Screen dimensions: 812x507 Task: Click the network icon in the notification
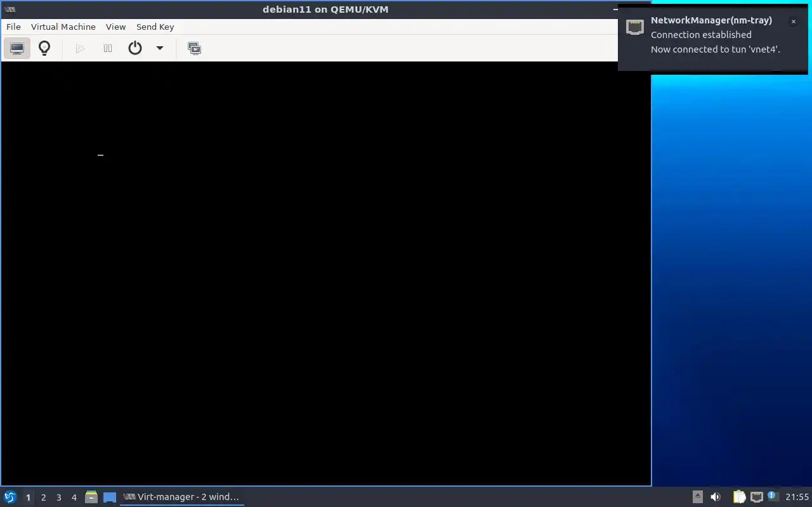click(635, 27)
